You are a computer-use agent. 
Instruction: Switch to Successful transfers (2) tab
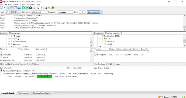42,93
